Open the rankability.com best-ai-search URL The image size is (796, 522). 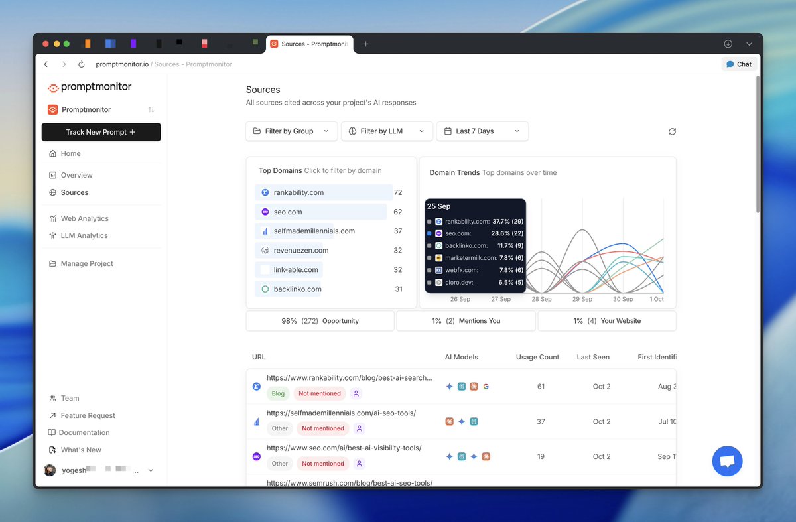point(350,377)
